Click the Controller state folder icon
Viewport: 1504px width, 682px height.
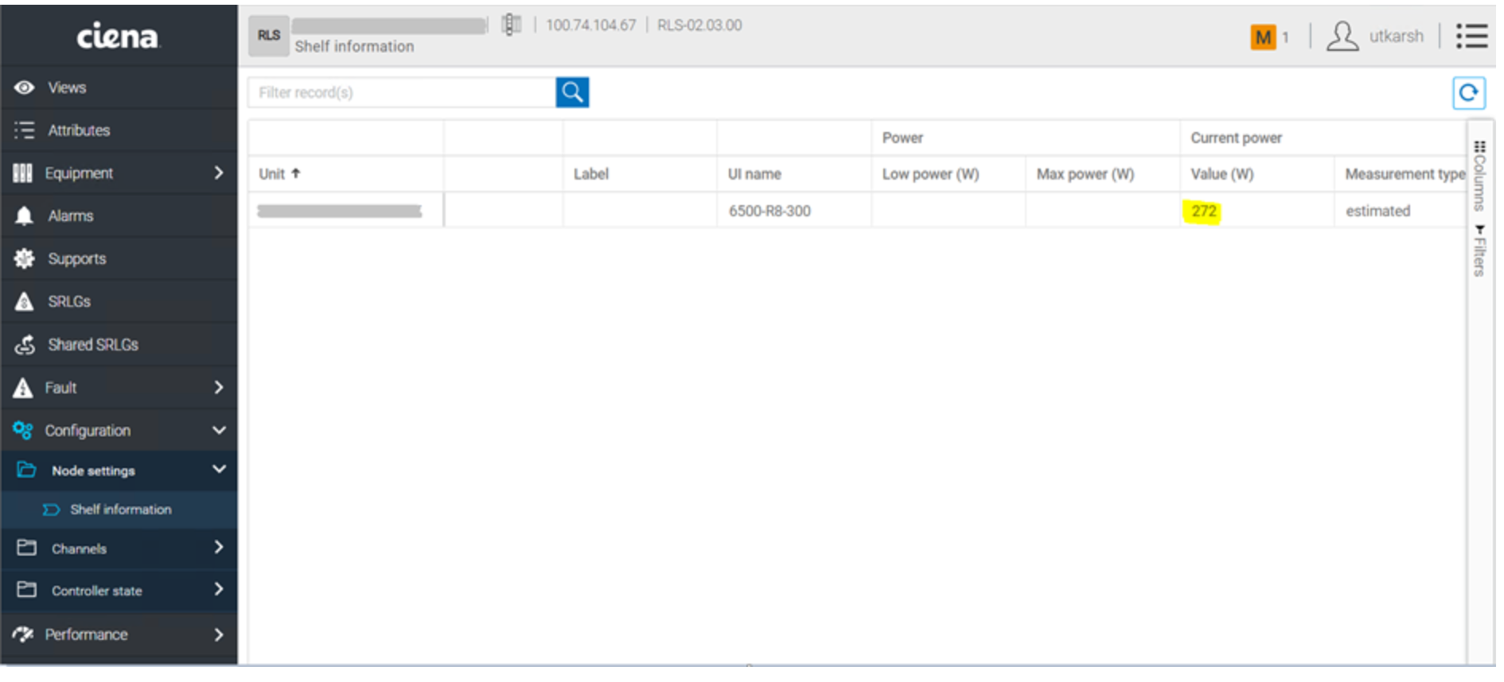[x=27, y=589]
